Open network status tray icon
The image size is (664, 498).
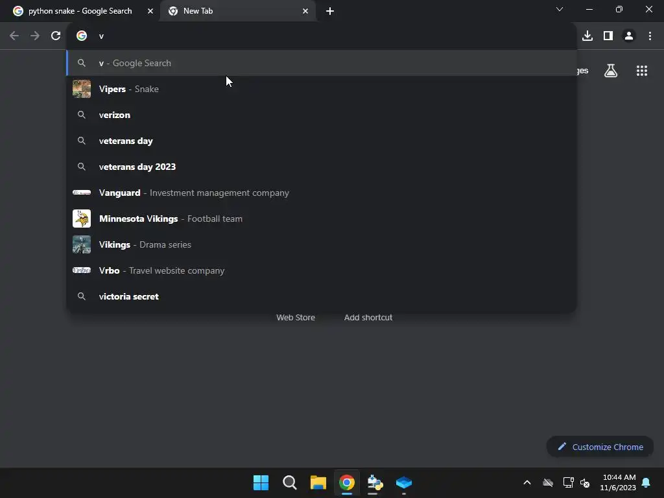pyautogui.click(x=568, y=482)
